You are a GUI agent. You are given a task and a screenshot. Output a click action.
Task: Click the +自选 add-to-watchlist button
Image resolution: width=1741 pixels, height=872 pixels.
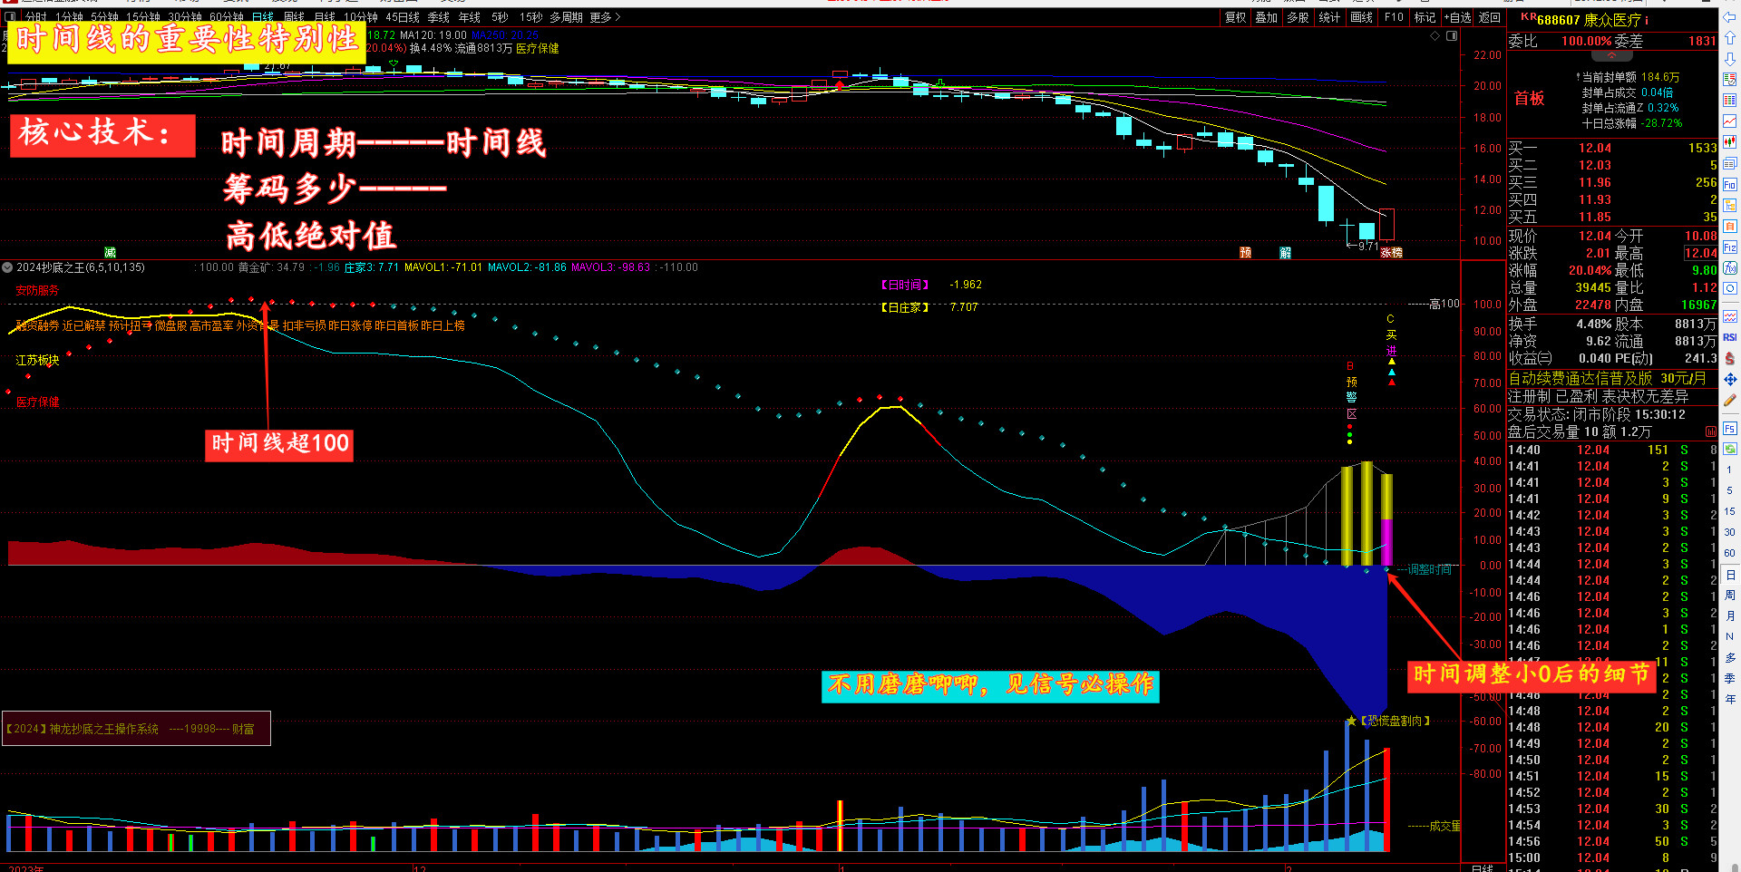pos(1458,17)
